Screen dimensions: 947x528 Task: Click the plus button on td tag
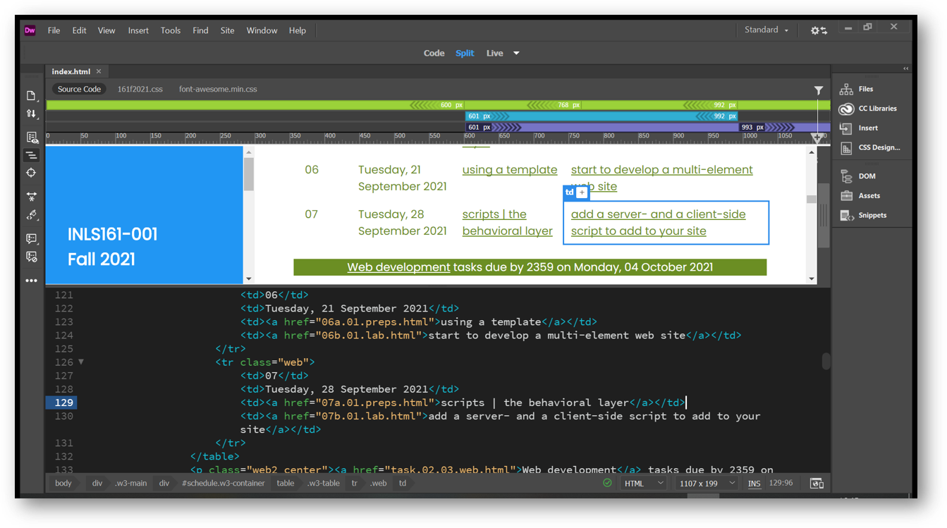pyautogui.click(x=582, y=192)
